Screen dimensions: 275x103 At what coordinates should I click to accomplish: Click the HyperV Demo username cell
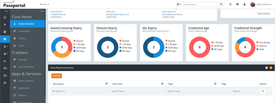pos(138,91)
